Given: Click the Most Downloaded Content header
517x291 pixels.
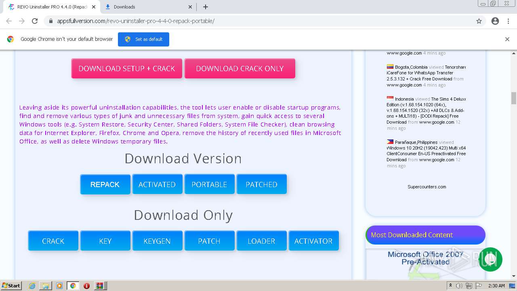Looking at the screenshot, I should (425, 235).
